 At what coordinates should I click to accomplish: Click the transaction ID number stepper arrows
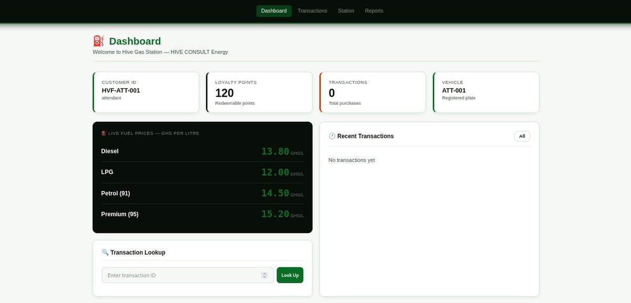pyautogui.click(x=264, y=275)
